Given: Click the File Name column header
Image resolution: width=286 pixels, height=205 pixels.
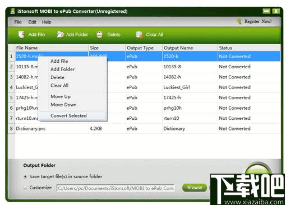Looking at the screenshot, I should pos(52,48).
